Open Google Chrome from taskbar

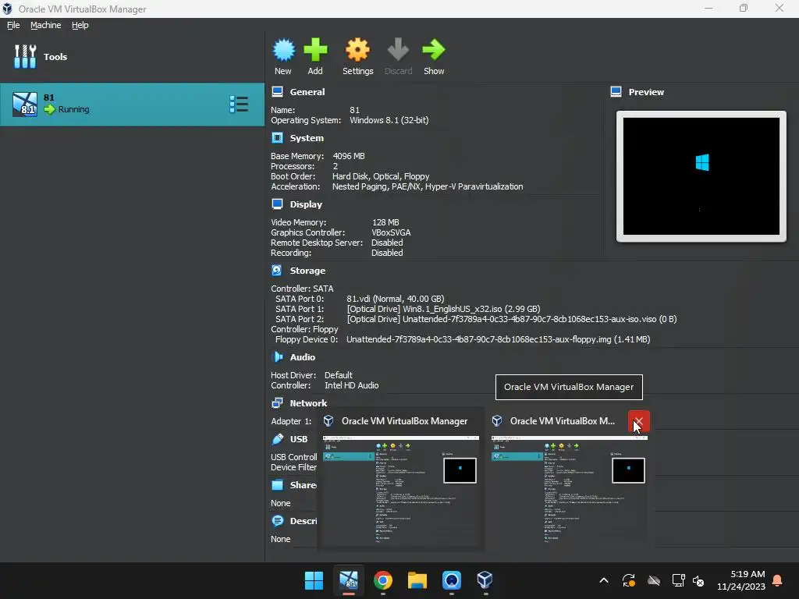coord(382,580)
